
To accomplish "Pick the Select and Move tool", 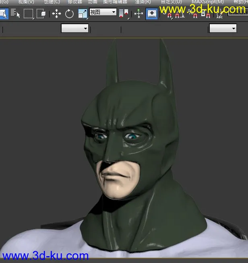I will pyautogui.click(x=56, y=14).
